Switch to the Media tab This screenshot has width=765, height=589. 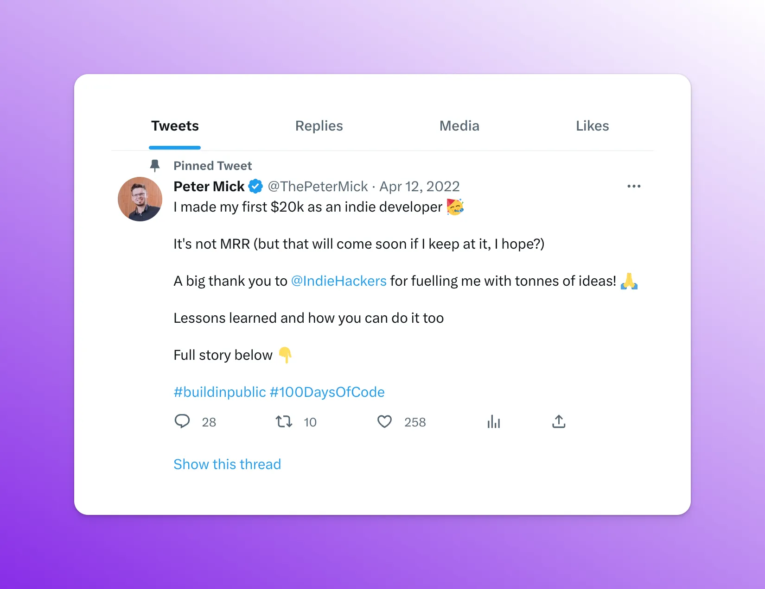pos(459,126)
